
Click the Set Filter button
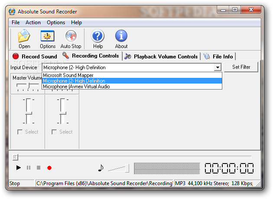[241, 67]
